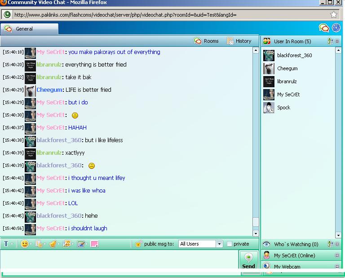Sort the User In Room list alphabetically
Screen dimensions: 345x278
[x=331, y=41]
